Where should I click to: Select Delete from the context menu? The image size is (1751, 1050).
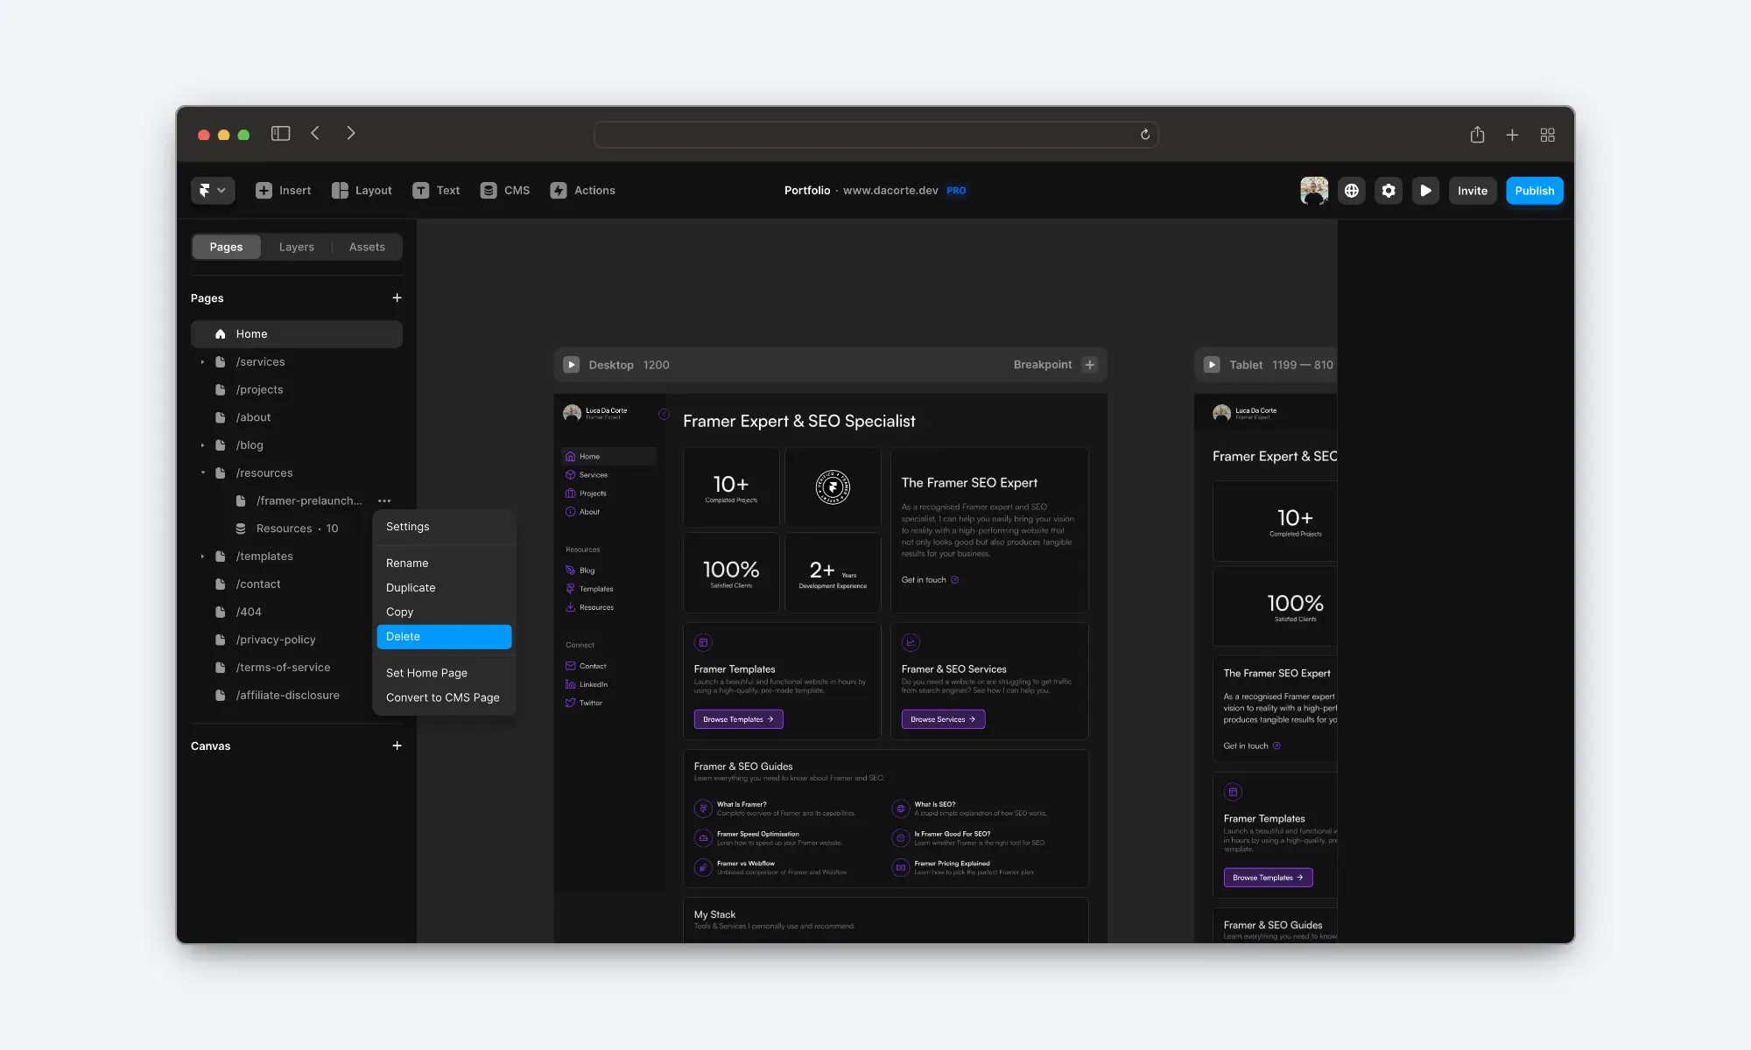(x=444, y=636)
